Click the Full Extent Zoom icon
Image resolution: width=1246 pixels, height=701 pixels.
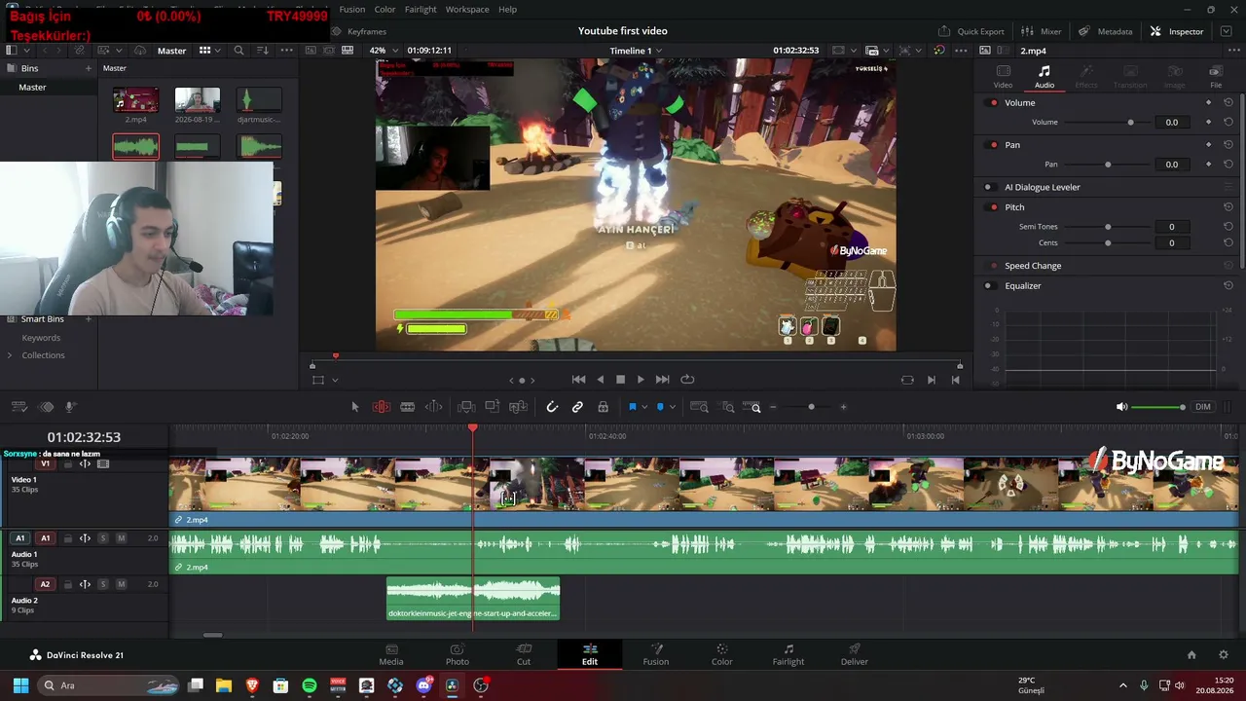[x=699, y=407]
